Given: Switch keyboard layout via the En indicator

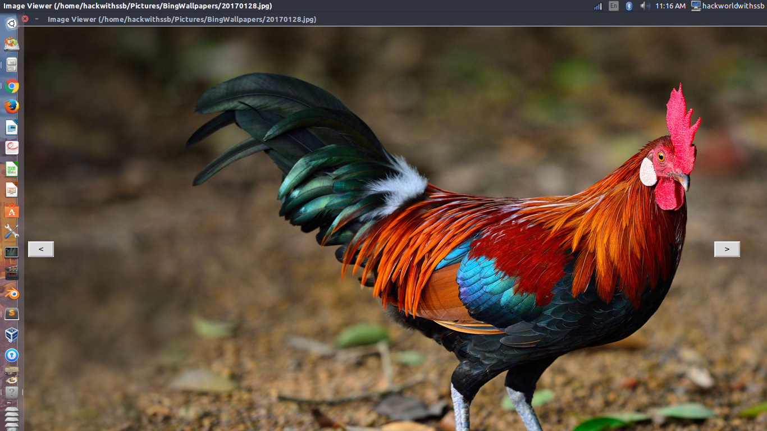Looking at the screenshot, I should pyautogui.click(x=614, y=6).
